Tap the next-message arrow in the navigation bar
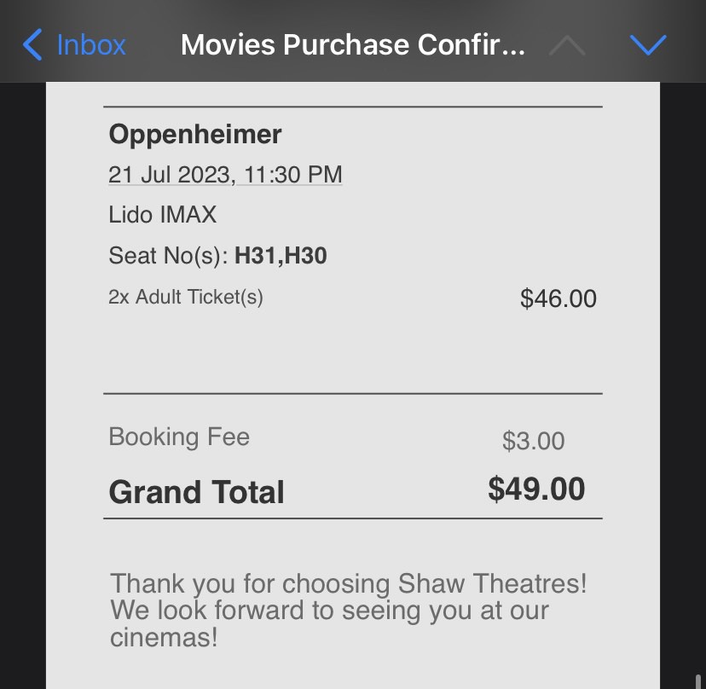The image size is (706, 689). (x=649, y=44)
